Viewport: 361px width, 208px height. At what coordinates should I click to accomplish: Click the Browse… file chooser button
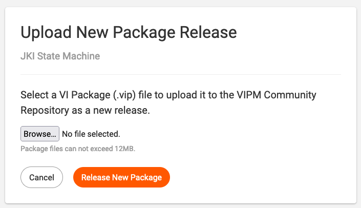click(x=40, y=134)
